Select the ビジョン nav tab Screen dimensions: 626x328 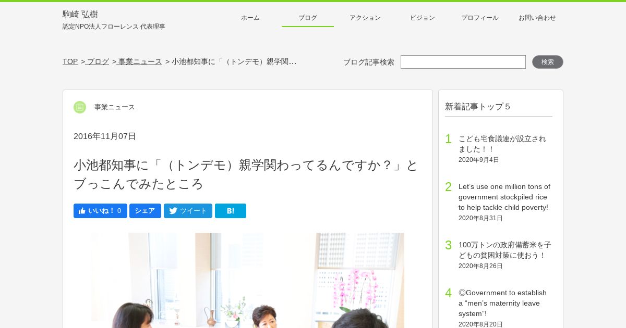coord(423,18)
